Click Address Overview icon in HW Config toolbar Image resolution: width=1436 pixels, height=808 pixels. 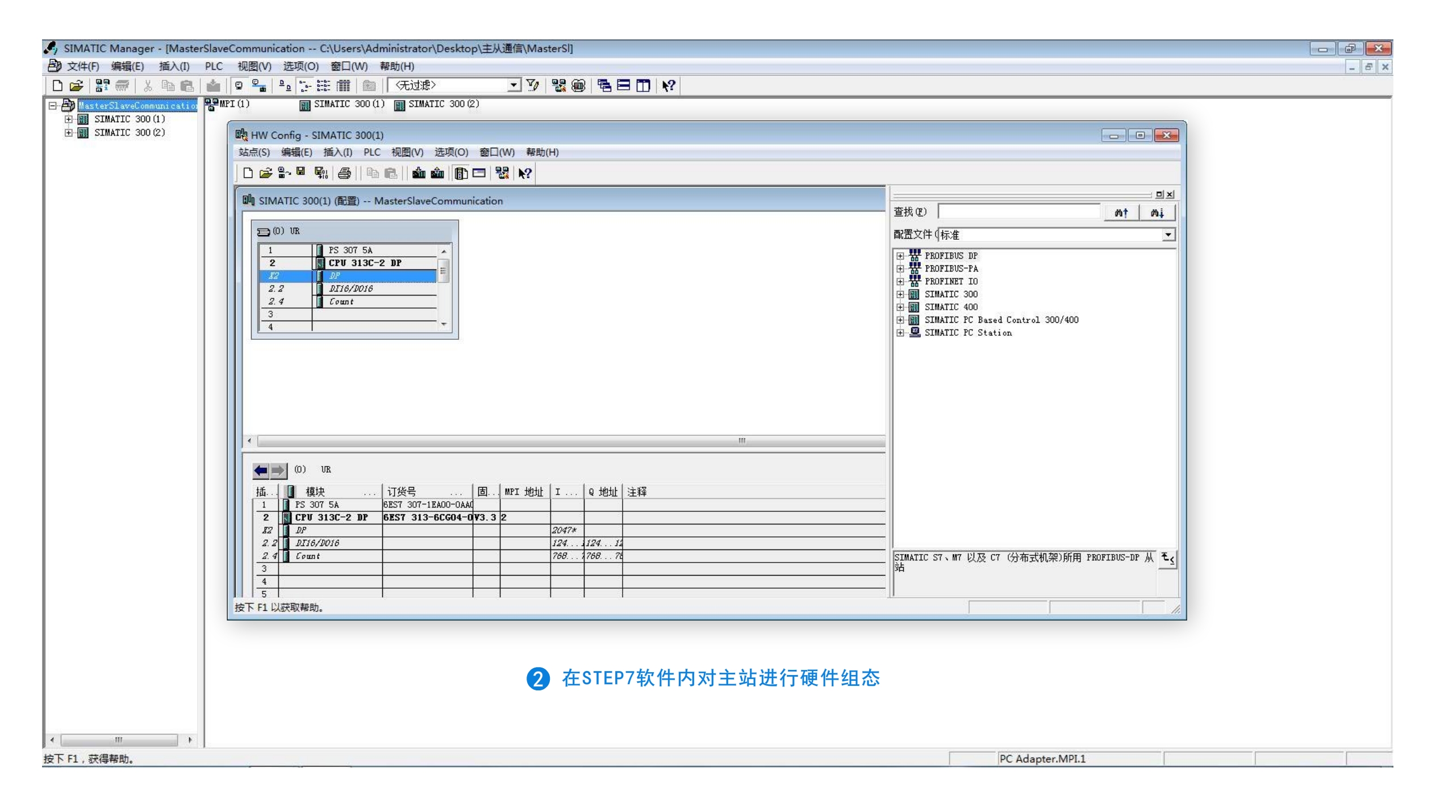click(479, 173)
